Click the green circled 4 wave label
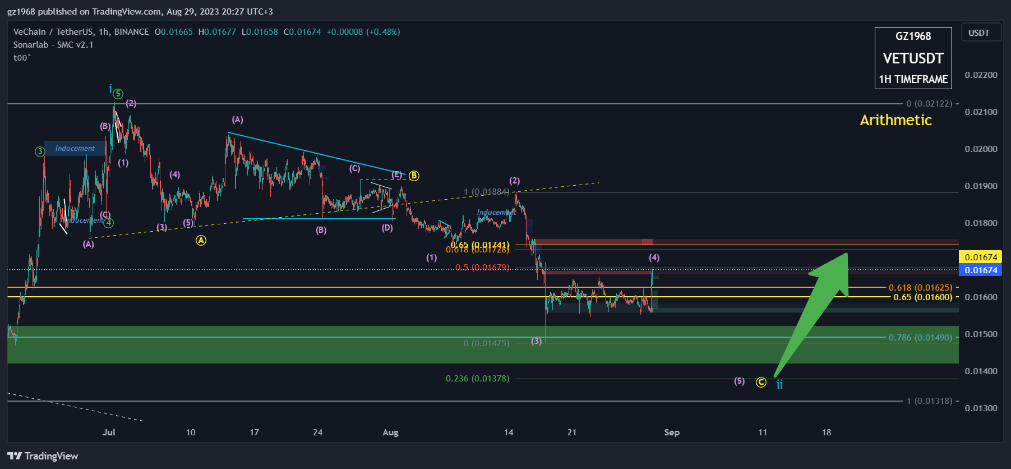This screenshot has height=469, width=1011. [x=109, y=223]
